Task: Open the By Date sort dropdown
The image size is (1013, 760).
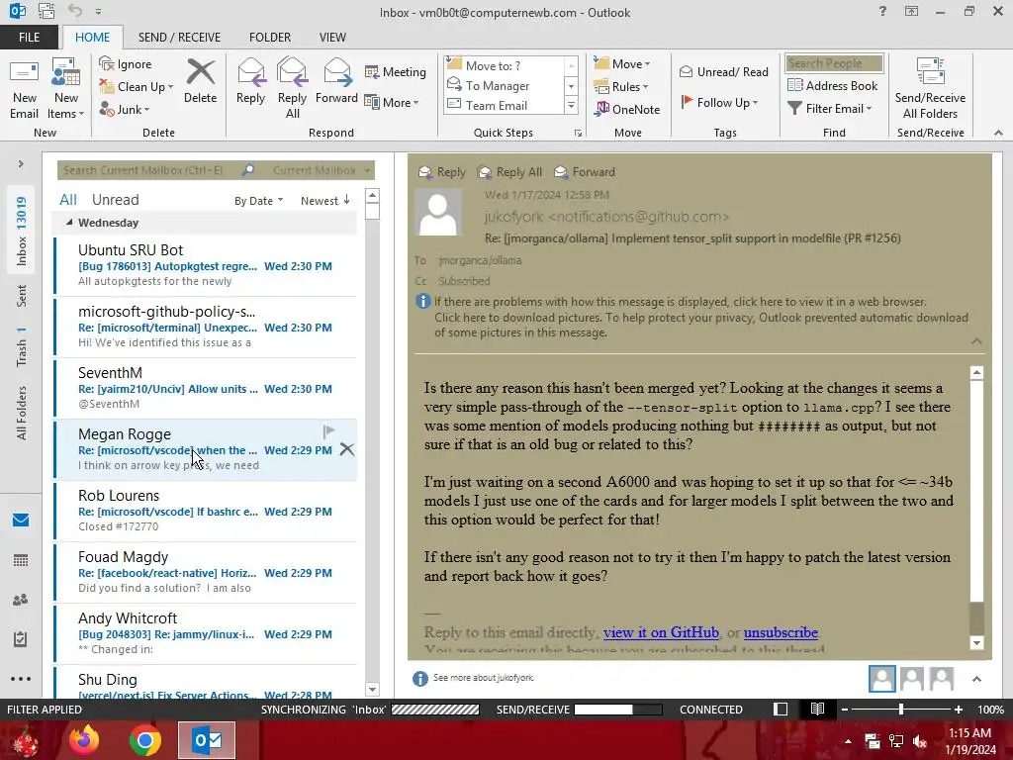Action: coord(258,201)
